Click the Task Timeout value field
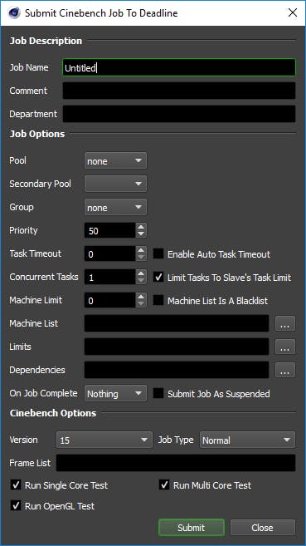This screenshot has width=306, height=546. click(x=109, y=253)
